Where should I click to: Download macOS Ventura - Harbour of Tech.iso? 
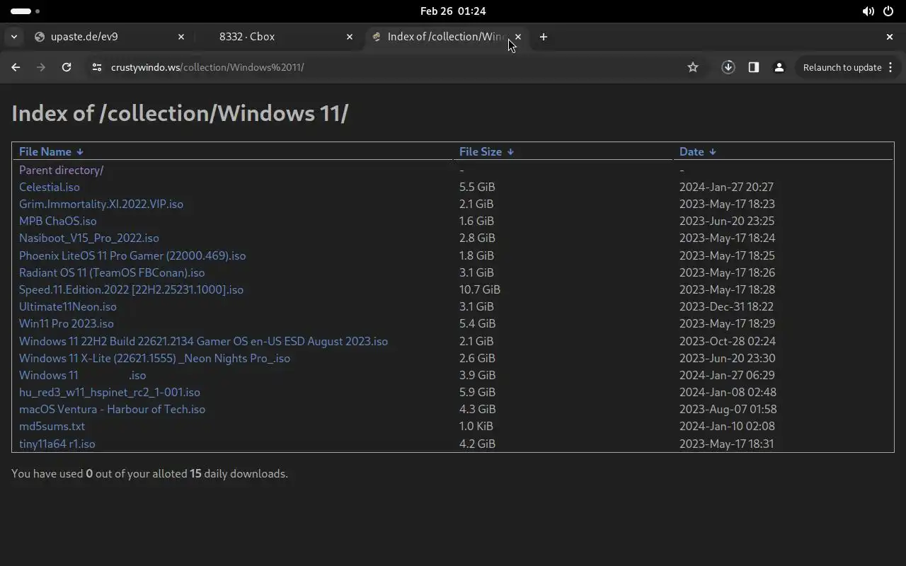(x=112, y=409)
